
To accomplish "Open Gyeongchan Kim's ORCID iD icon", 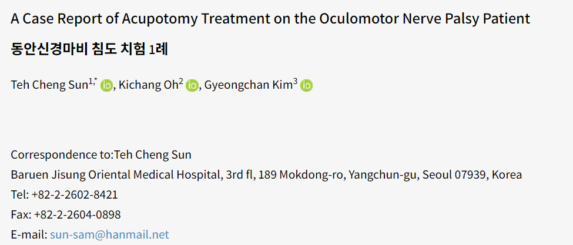I will pos(307,85).
